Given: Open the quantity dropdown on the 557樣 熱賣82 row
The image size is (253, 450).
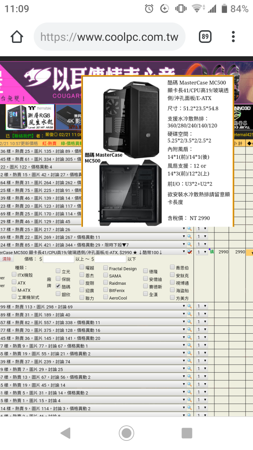Looking at the screenshot, I should pos(202,322).
